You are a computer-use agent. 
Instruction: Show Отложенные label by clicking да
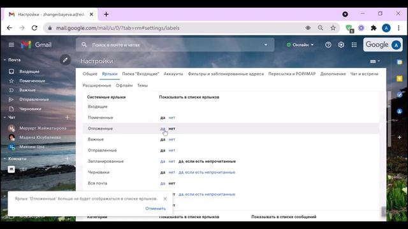click(163, 128)
